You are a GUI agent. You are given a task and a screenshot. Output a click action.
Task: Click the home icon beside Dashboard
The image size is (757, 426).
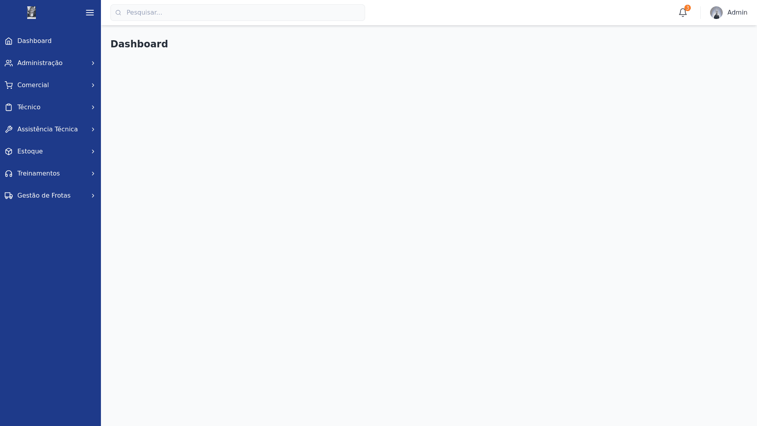9,41
